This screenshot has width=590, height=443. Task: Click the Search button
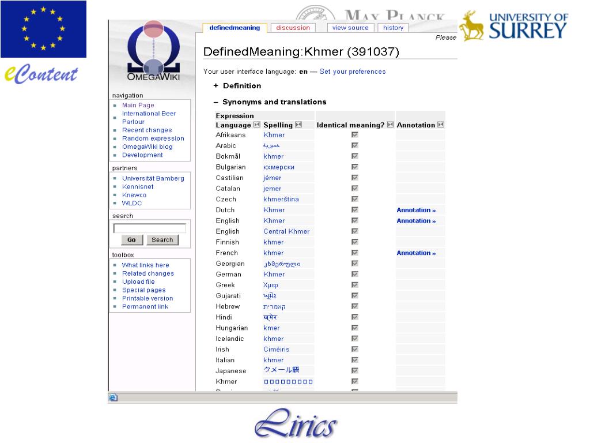coord(162,239)
